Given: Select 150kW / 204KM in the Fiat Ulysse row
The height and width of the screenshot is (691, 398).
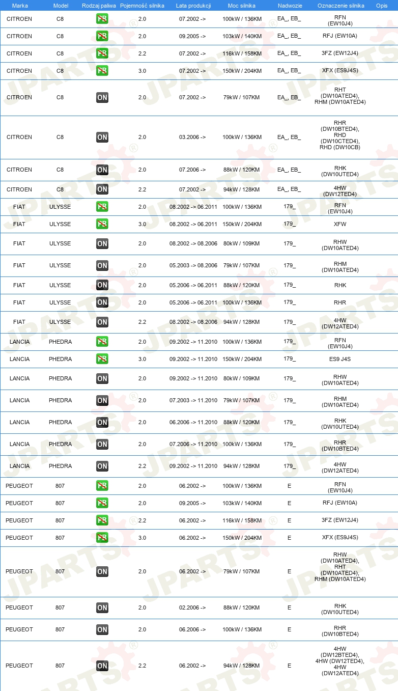Looking at the screenshot, I should 242,224.
